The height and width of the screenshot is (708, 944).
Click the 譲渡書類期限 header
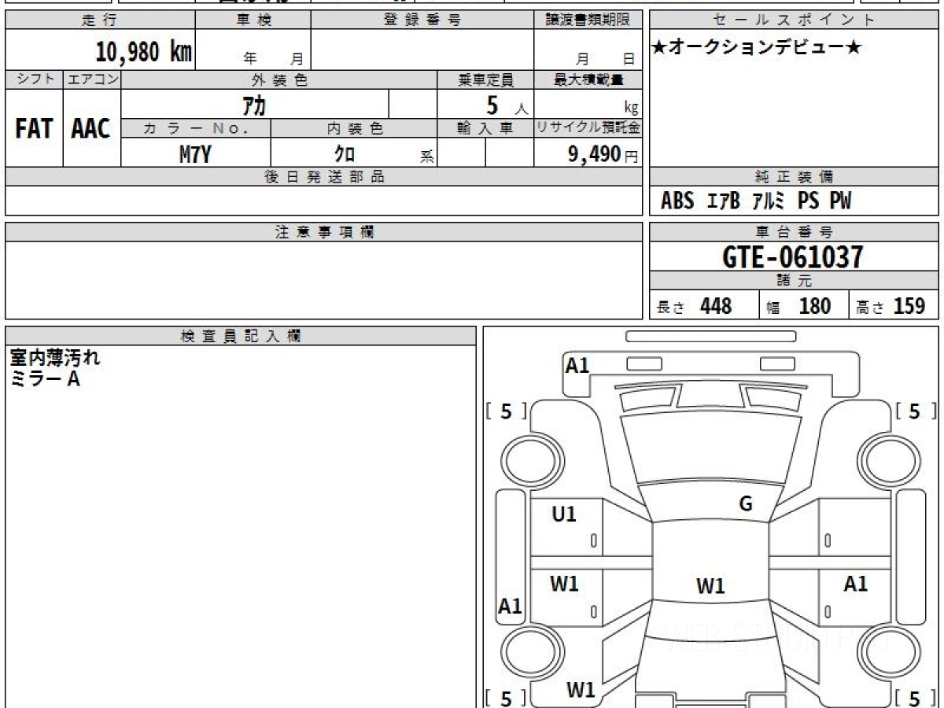pyautogui.click(x=588, y=20)
